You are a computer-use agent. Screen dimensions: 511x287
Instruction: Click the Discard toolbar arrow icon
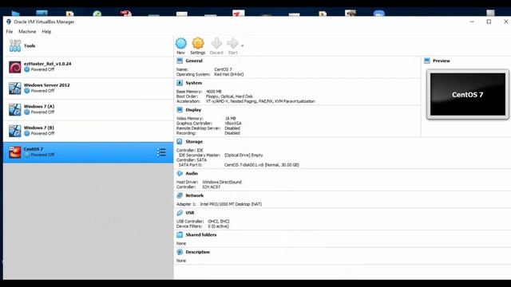[216, 43]
